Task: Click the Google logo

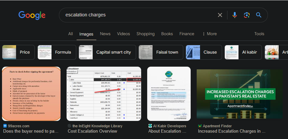Action: pos(32,15)
